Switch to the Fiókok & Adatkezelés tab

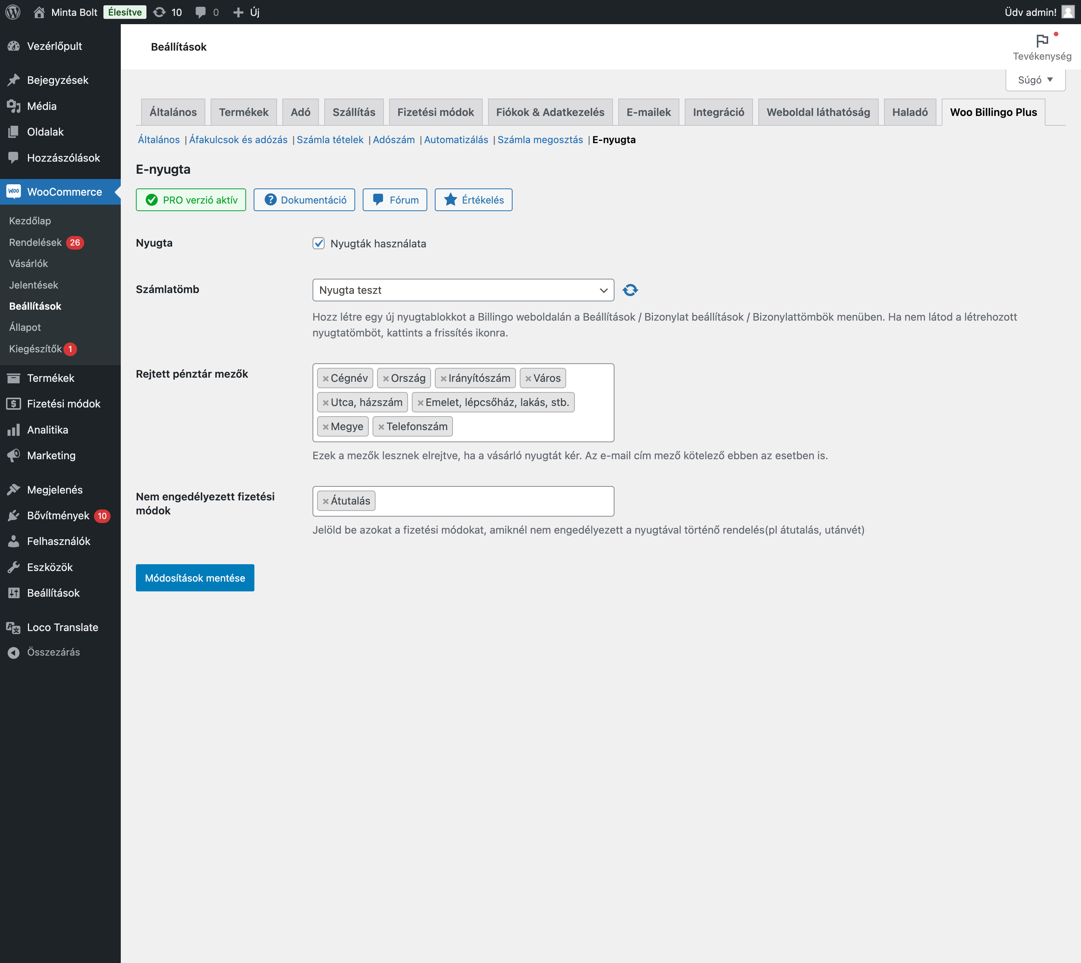(550, 112)
